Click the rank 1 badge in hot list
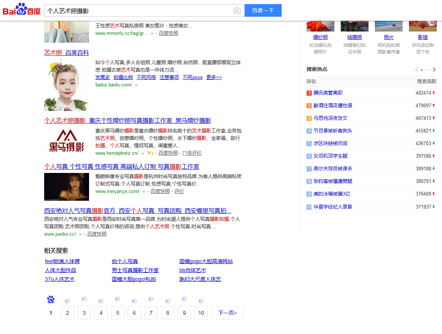The height and width of the screenshot is (334, 442). 309,93
